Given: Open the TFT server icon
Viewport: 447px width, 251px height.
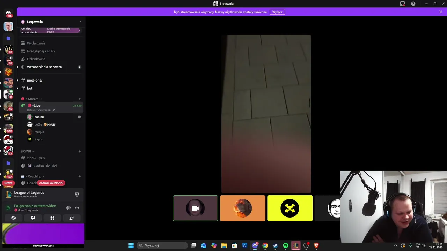Looking at the screenshot, I should coord(8,117).
